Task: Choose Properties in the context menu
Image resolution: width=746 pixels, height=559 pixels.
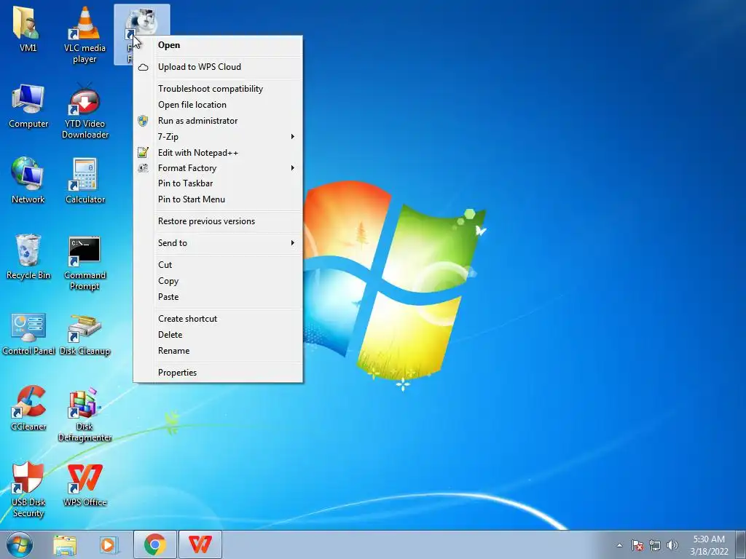Action: point(218,373)
